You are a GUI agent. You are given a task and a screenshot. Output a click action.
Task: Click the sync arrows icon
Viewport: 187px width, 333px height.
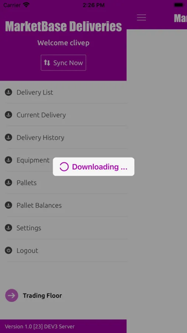tap(47, 63)
